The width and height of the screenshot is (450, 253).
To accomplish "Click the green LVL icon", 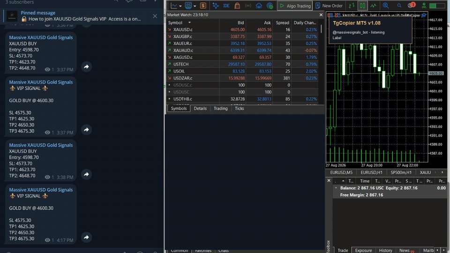I will pyautogui.click(x=424, y=6).
